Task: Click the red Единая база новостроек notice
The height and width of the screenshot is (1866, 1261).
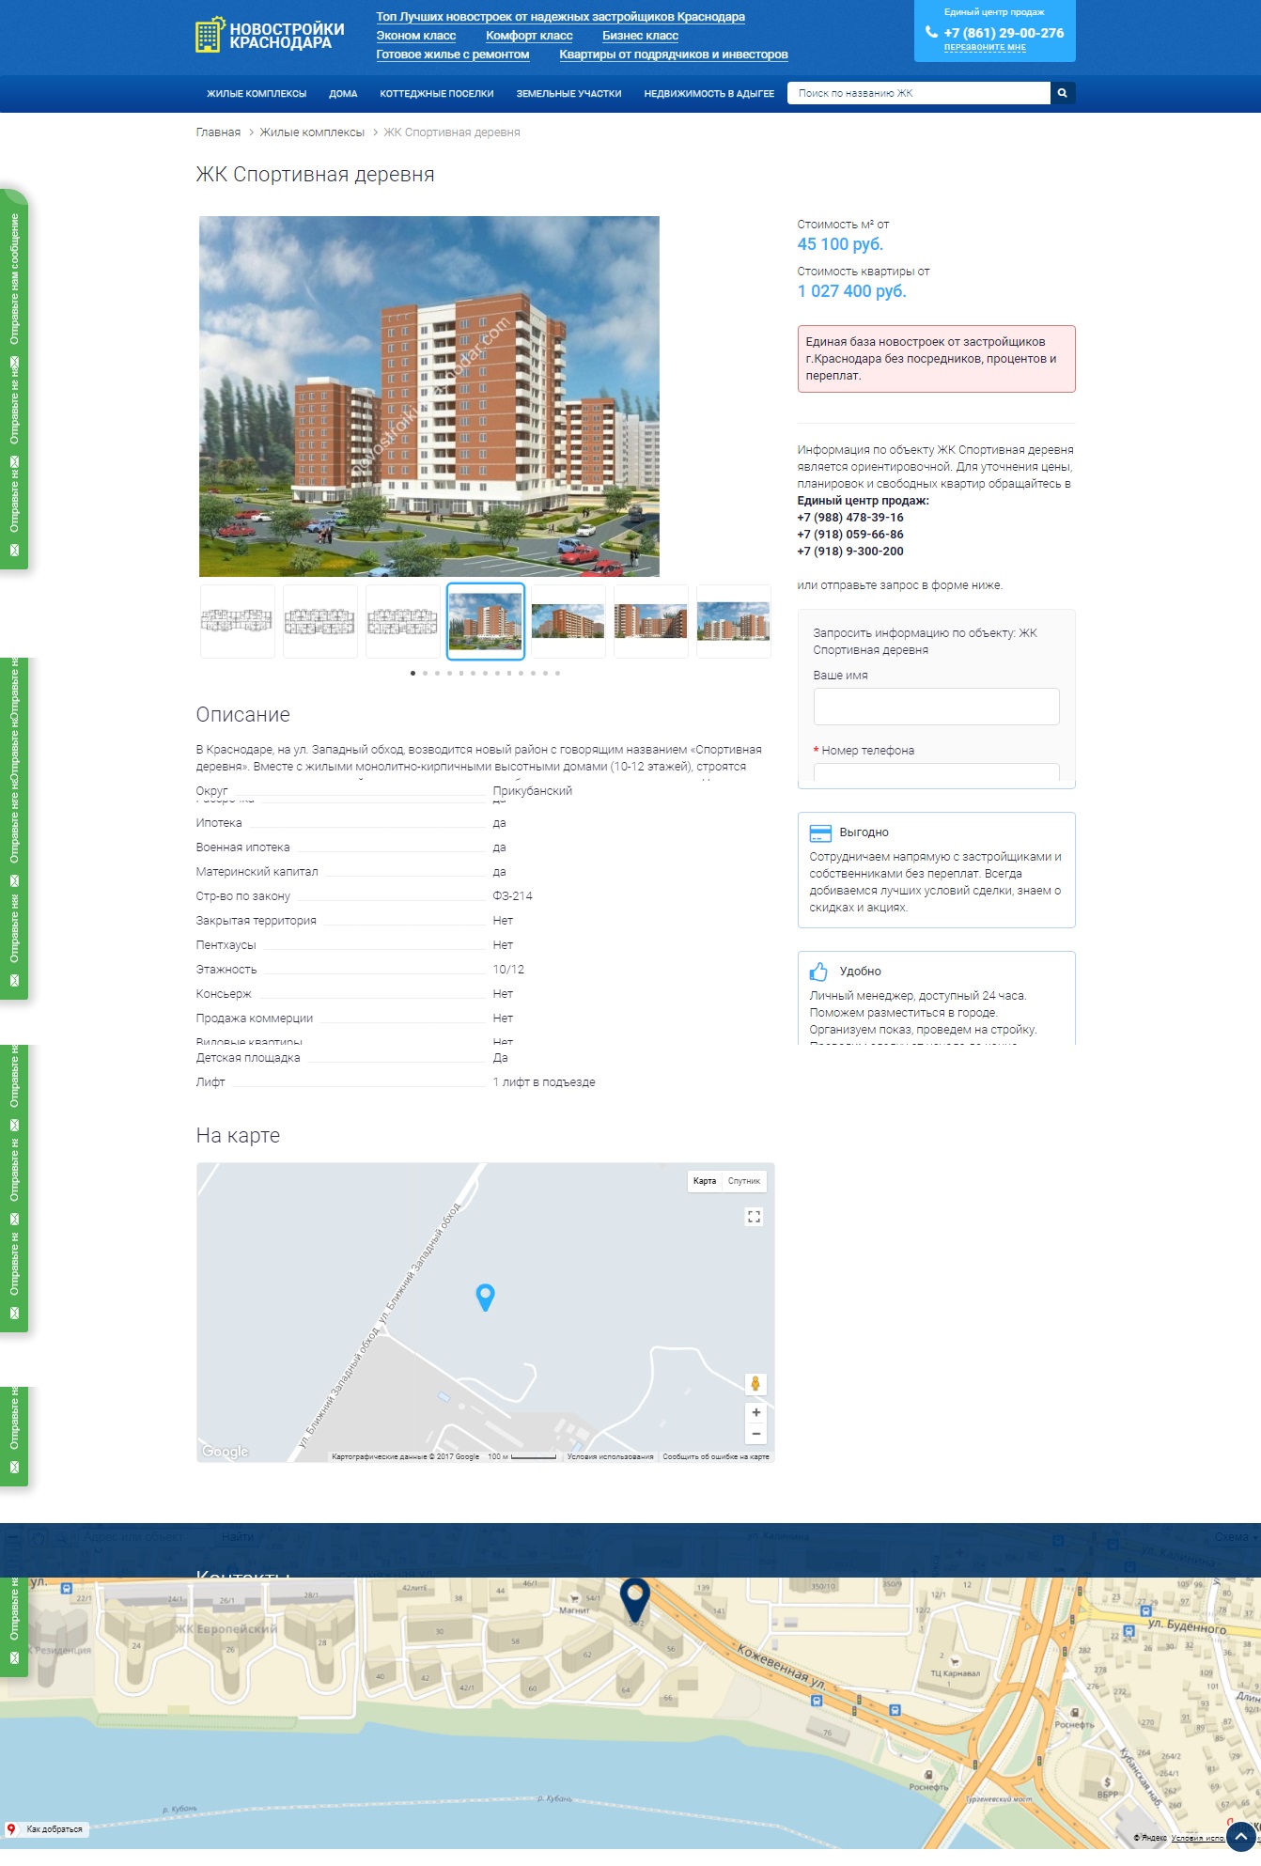Action: click(936, 359)
